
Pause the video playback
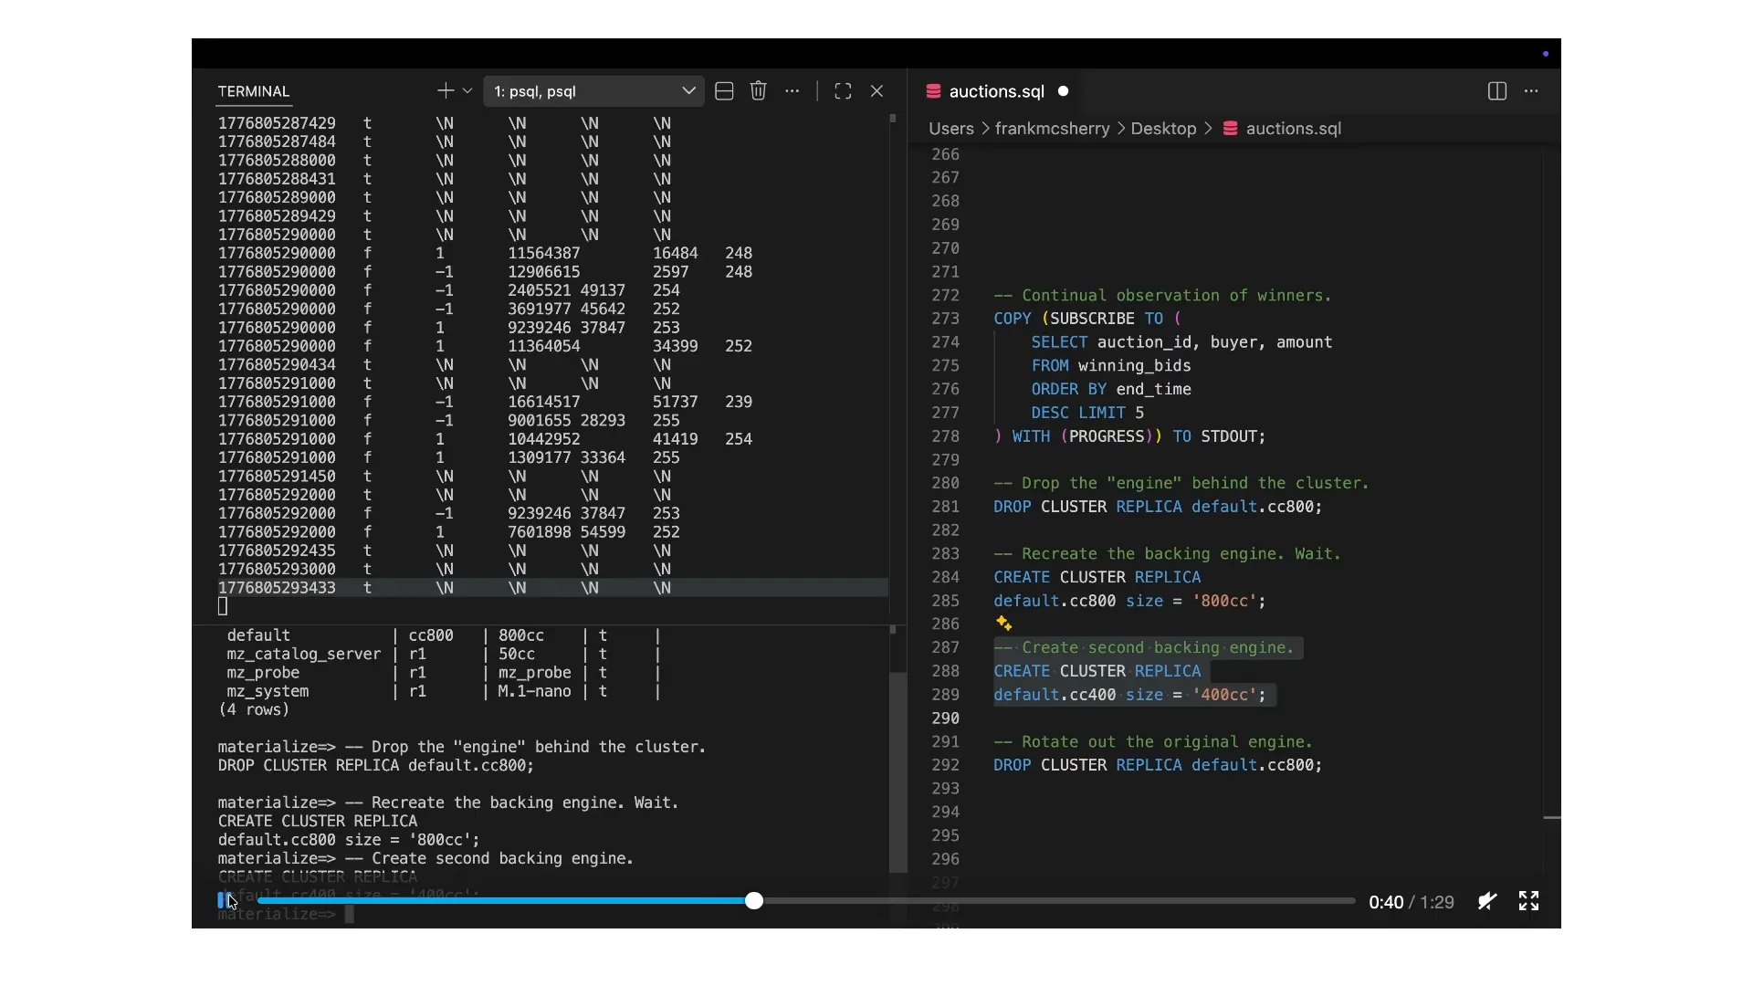[224, 901]
